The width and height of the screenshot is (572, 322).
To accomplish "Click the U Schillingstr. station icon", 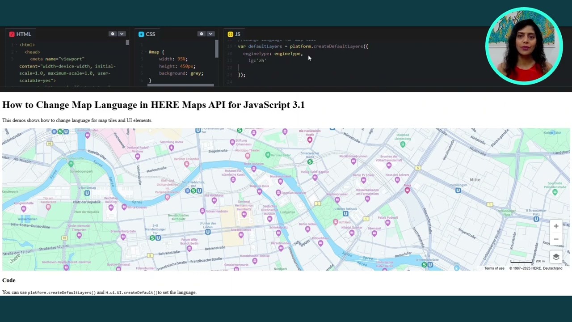I will (x=458, y=191).
